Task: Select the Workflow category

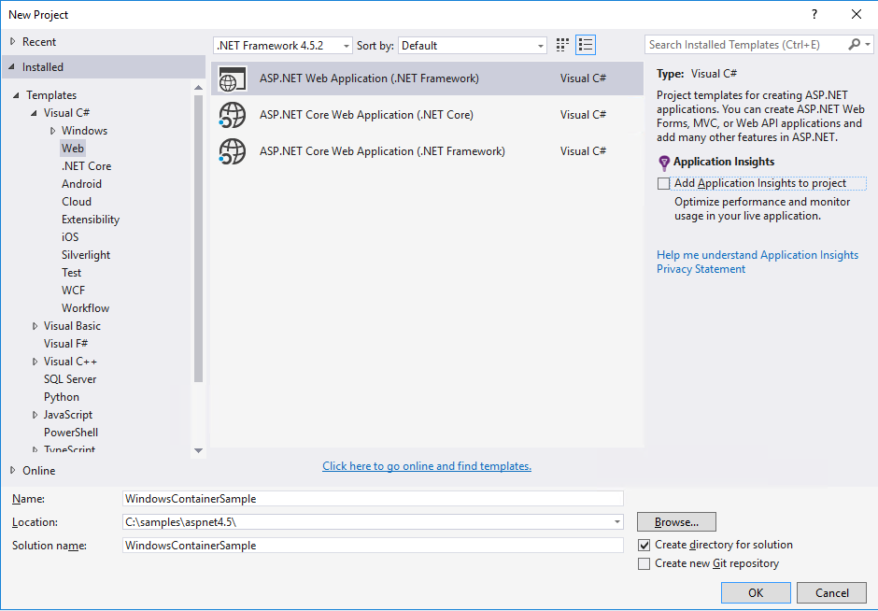Action: pos(86,308)
